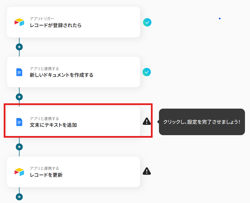Click the Airtable icon on the trigger card
The height and width of the screenshot is (203, 250).
pyautogui.click(x=19, y=22)
